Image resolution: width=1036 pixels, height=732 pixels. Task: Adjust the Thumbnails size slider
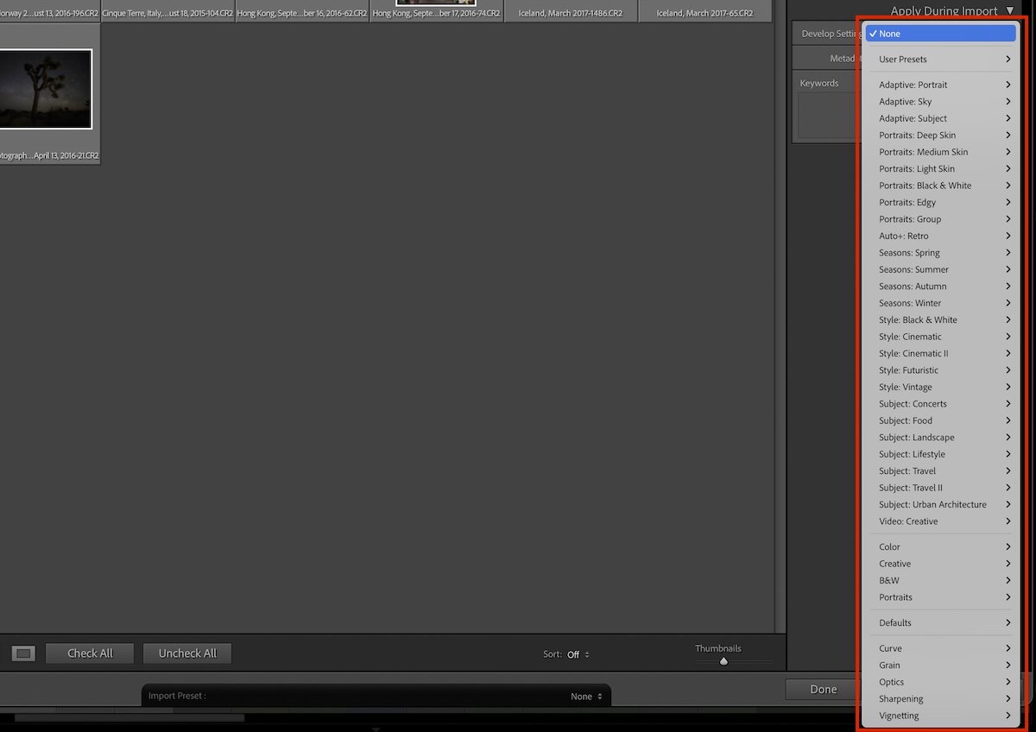coord(723,660)
